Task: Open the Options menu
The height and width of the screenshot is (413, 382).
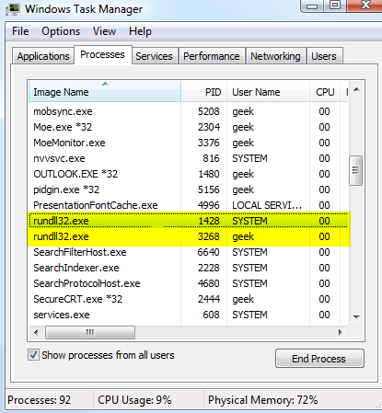Action: pyautogui.click(x=61, y=31)
